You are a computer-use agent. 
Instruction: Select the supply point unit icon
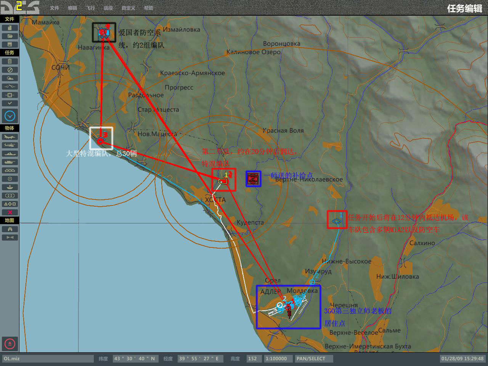[x=253, y=178]
